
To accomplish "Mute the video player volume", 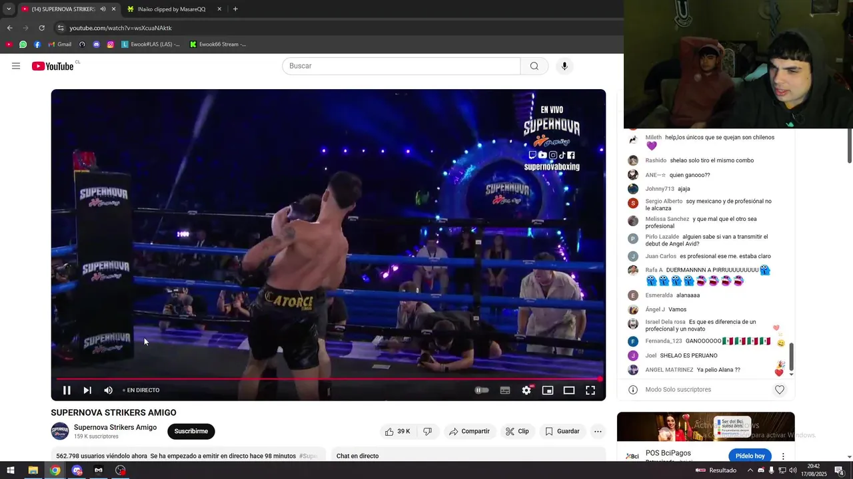I will pyautogui.click(x=108, y=391).
